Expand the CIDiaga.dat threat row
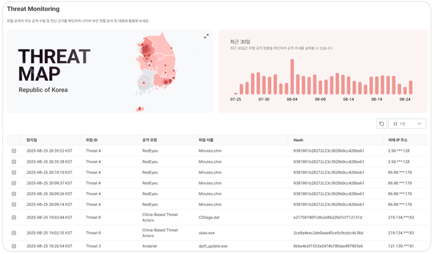This screenshot has width=432, height=254. point(14,217)
